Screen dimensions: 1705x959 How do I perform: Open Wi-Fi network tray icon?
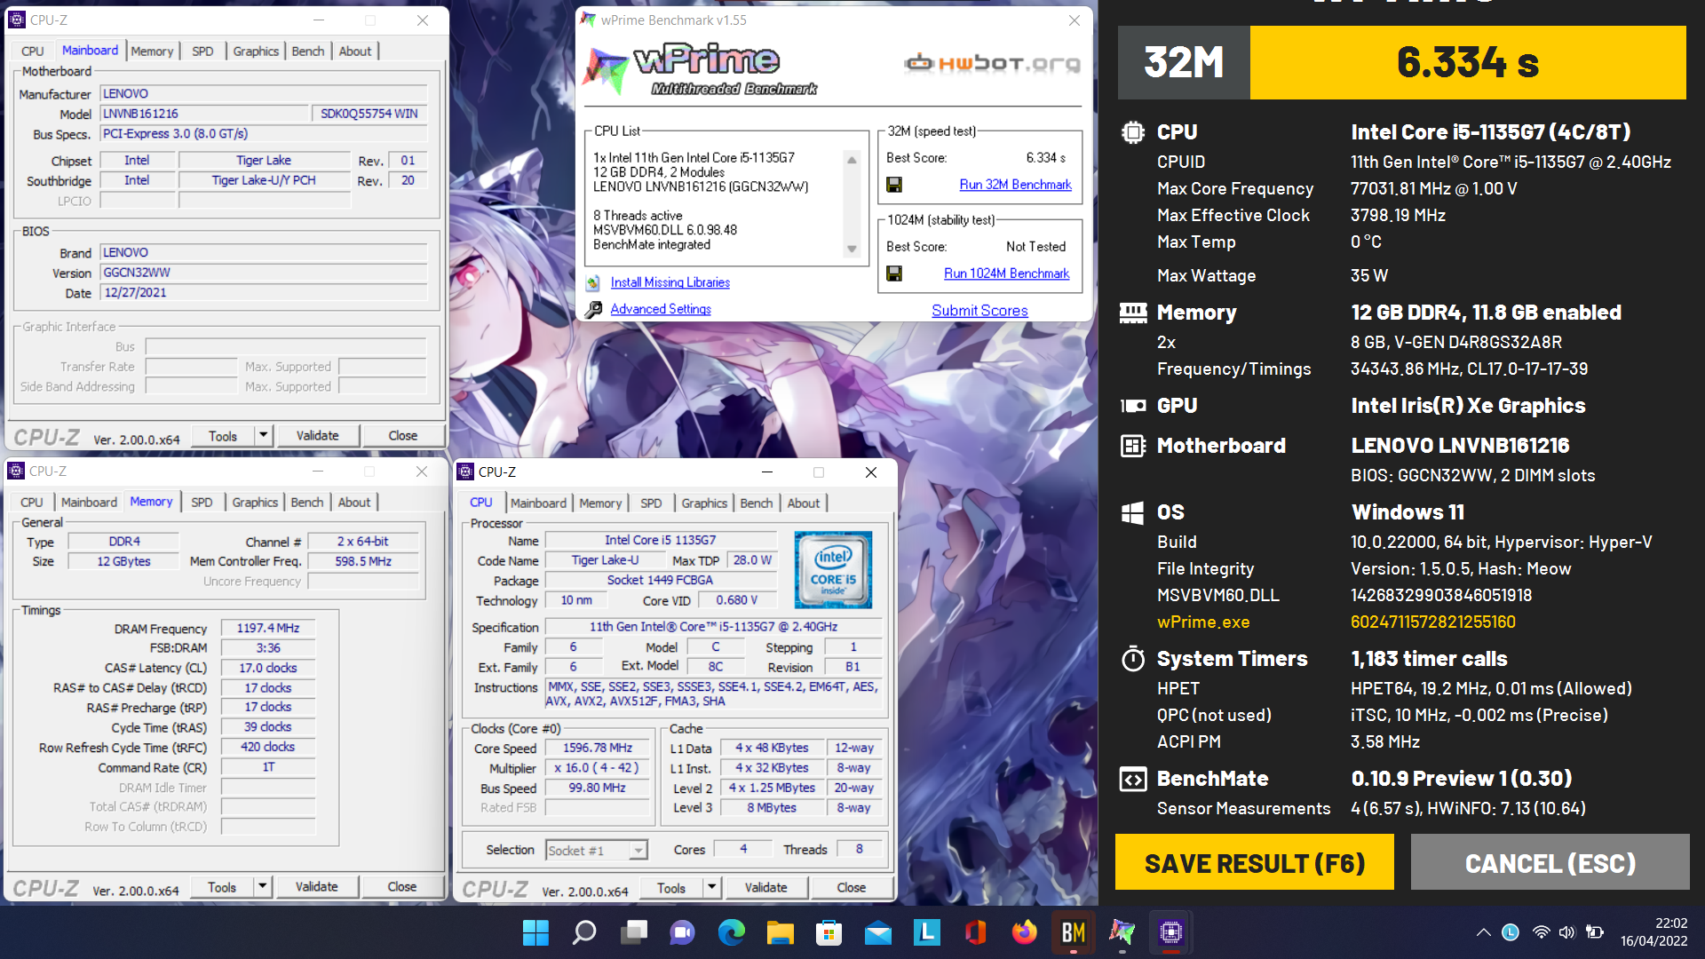1542,932
